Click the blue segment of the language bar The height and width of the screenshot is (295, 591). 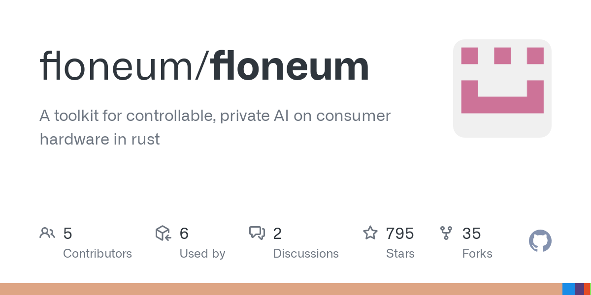pos(568,289)
